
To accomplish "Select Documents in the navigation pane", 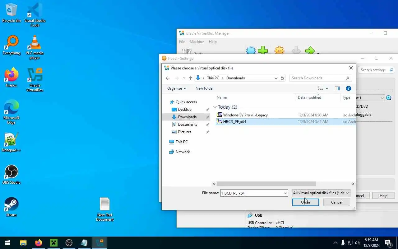I will (x=187, y=125).
